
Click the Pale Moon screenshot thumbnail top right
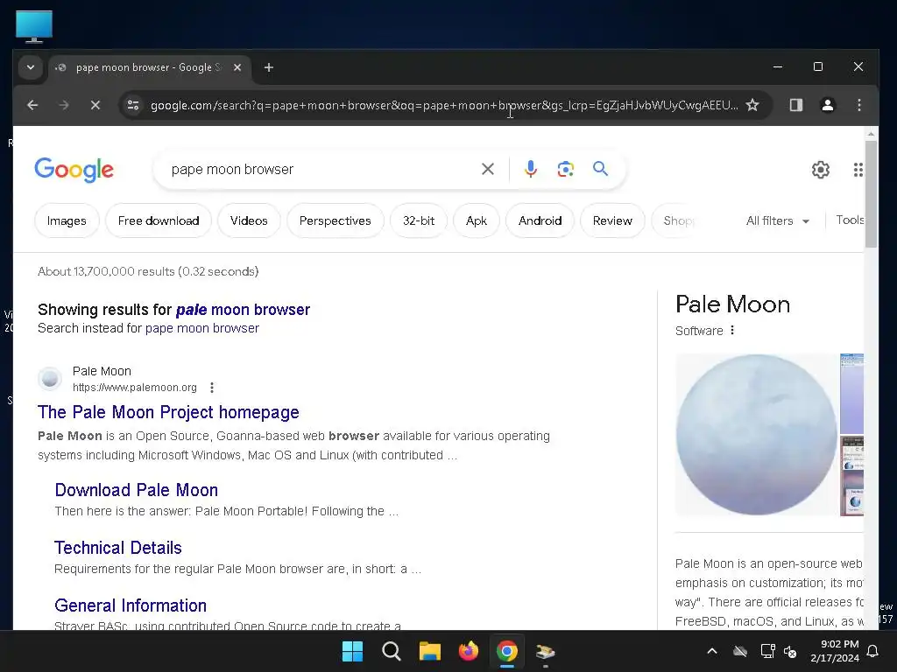click(x=851, y=394)
